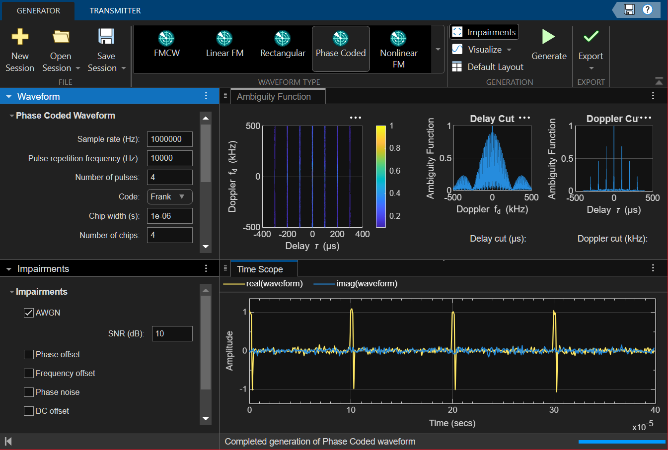The image size is (668, 450).
Task: Choose the Rectangular waveform icon
Action: [x=283, y=39]
